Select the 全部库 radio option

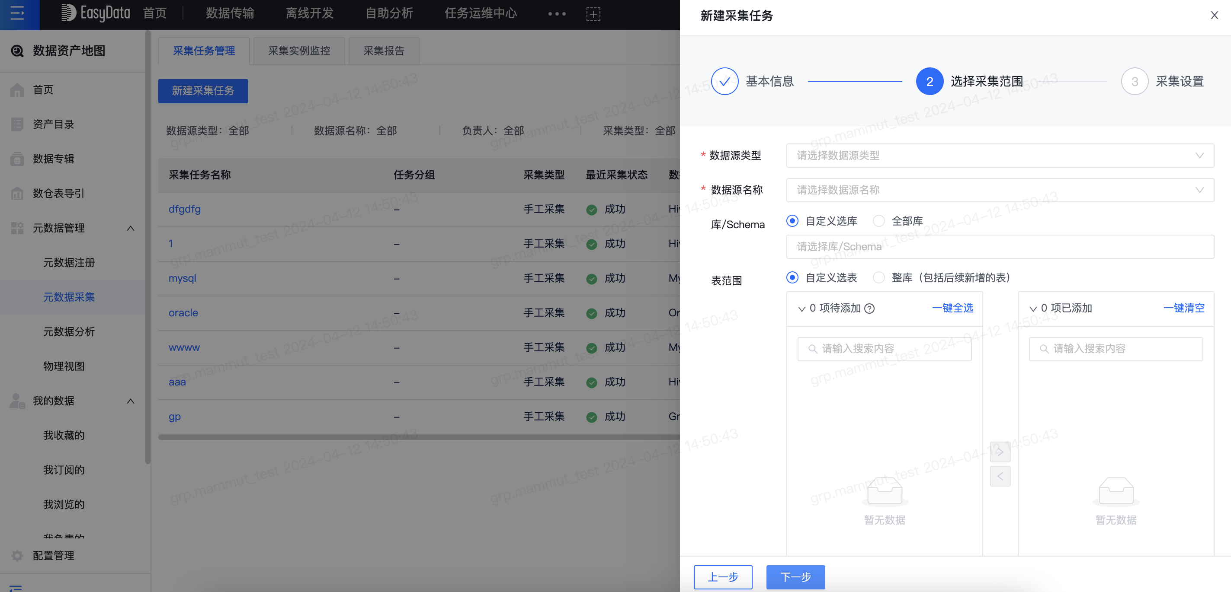click(878, 221)
